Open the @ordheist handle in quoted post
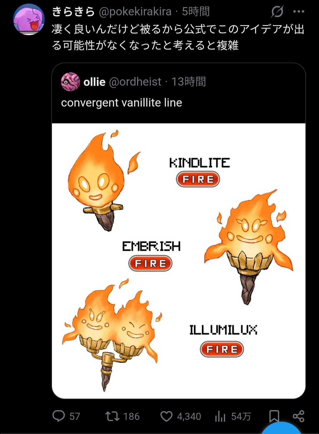The image size is (319, 434). coord(135,82)
